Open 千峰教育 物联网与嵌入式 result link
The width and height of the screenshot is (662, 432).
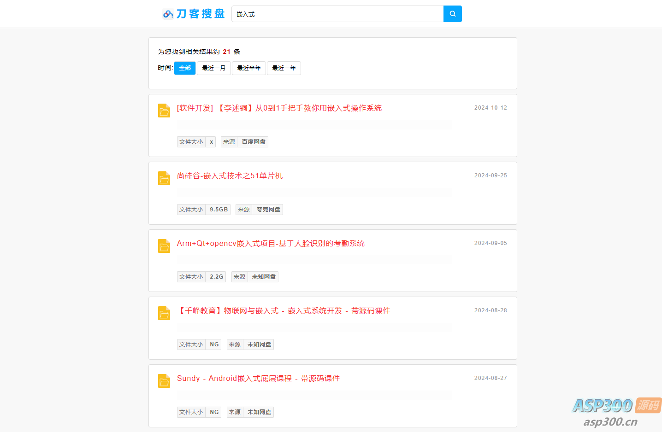point(284,311)
